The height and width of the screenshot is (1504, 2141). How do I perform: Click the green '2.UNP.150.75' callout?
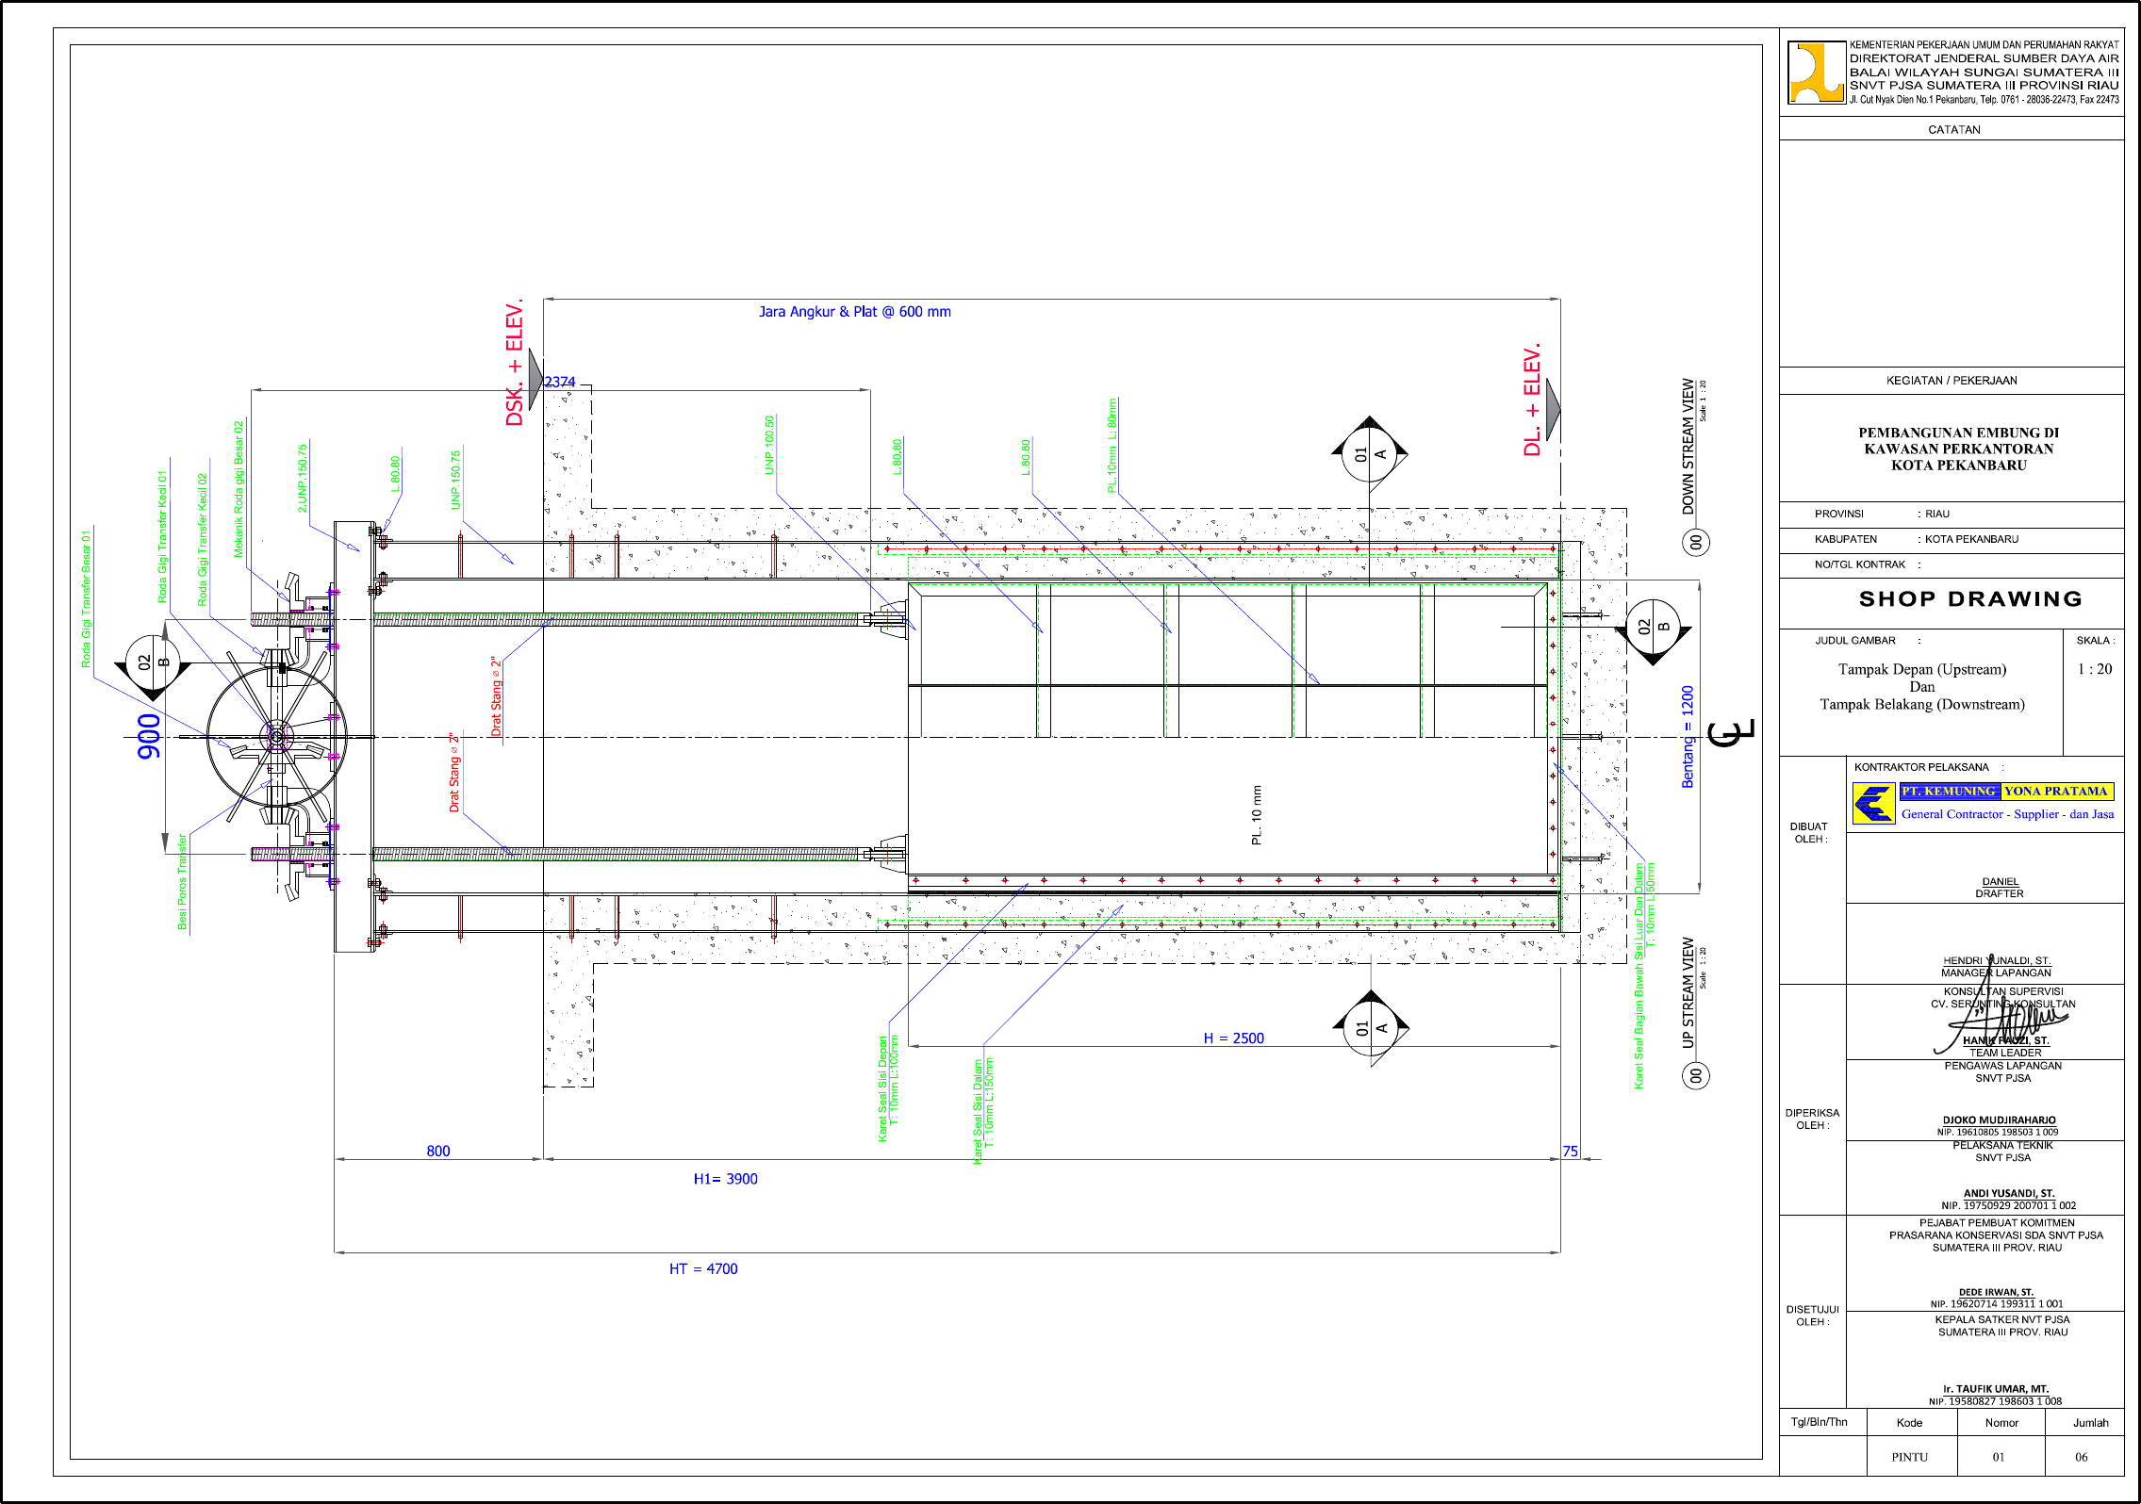[x=303, y=479]
